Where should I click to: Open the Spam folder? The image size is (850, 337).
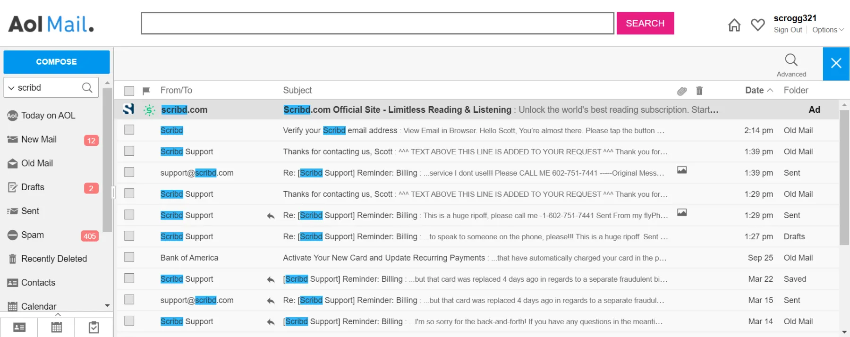click(33, 235)
